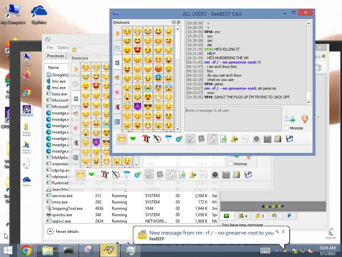This screenshot has width=342, height=257.
Task: Check the Minimize box in ALL USERS window
Action: coord(286,128)
